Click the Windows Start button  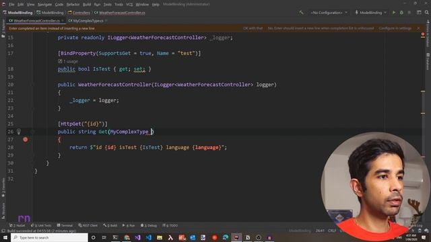click(5, 237)
